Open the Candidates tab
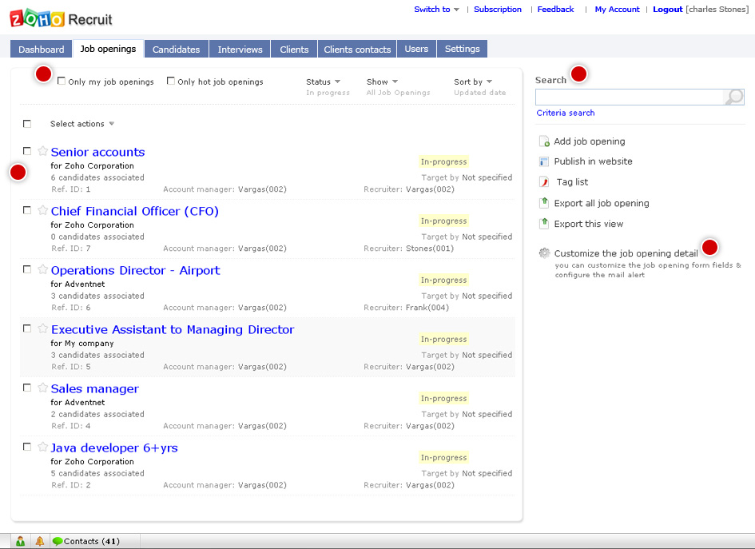755x549 pixels. [x=177, y=49]
